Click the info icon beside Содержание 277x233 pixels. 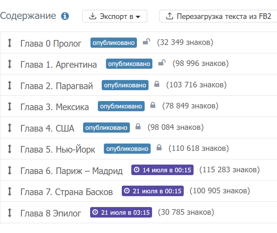(65, 16)
